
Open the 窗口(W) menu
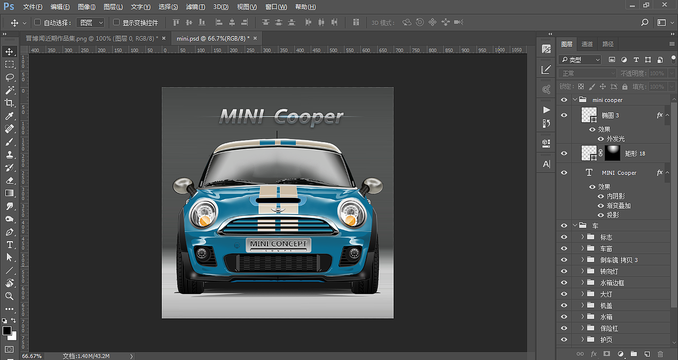[276, 7]
